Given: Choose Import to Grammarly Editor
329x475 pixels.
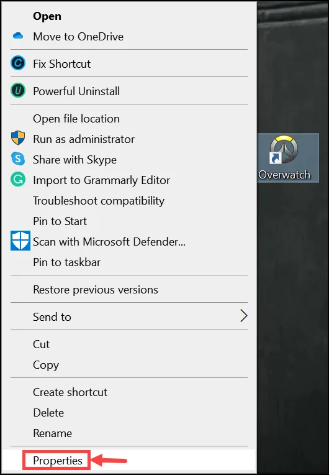Looking at the screenshot, I should click(129, 180).
